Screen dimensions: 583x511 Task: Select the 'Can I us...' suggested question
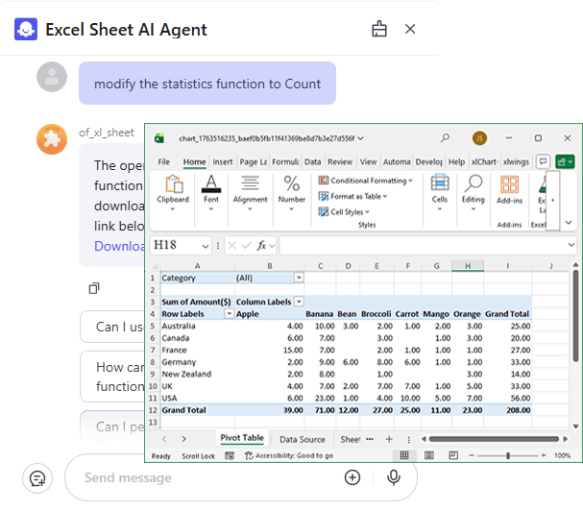pyautogui.click(x=112, y=327)
